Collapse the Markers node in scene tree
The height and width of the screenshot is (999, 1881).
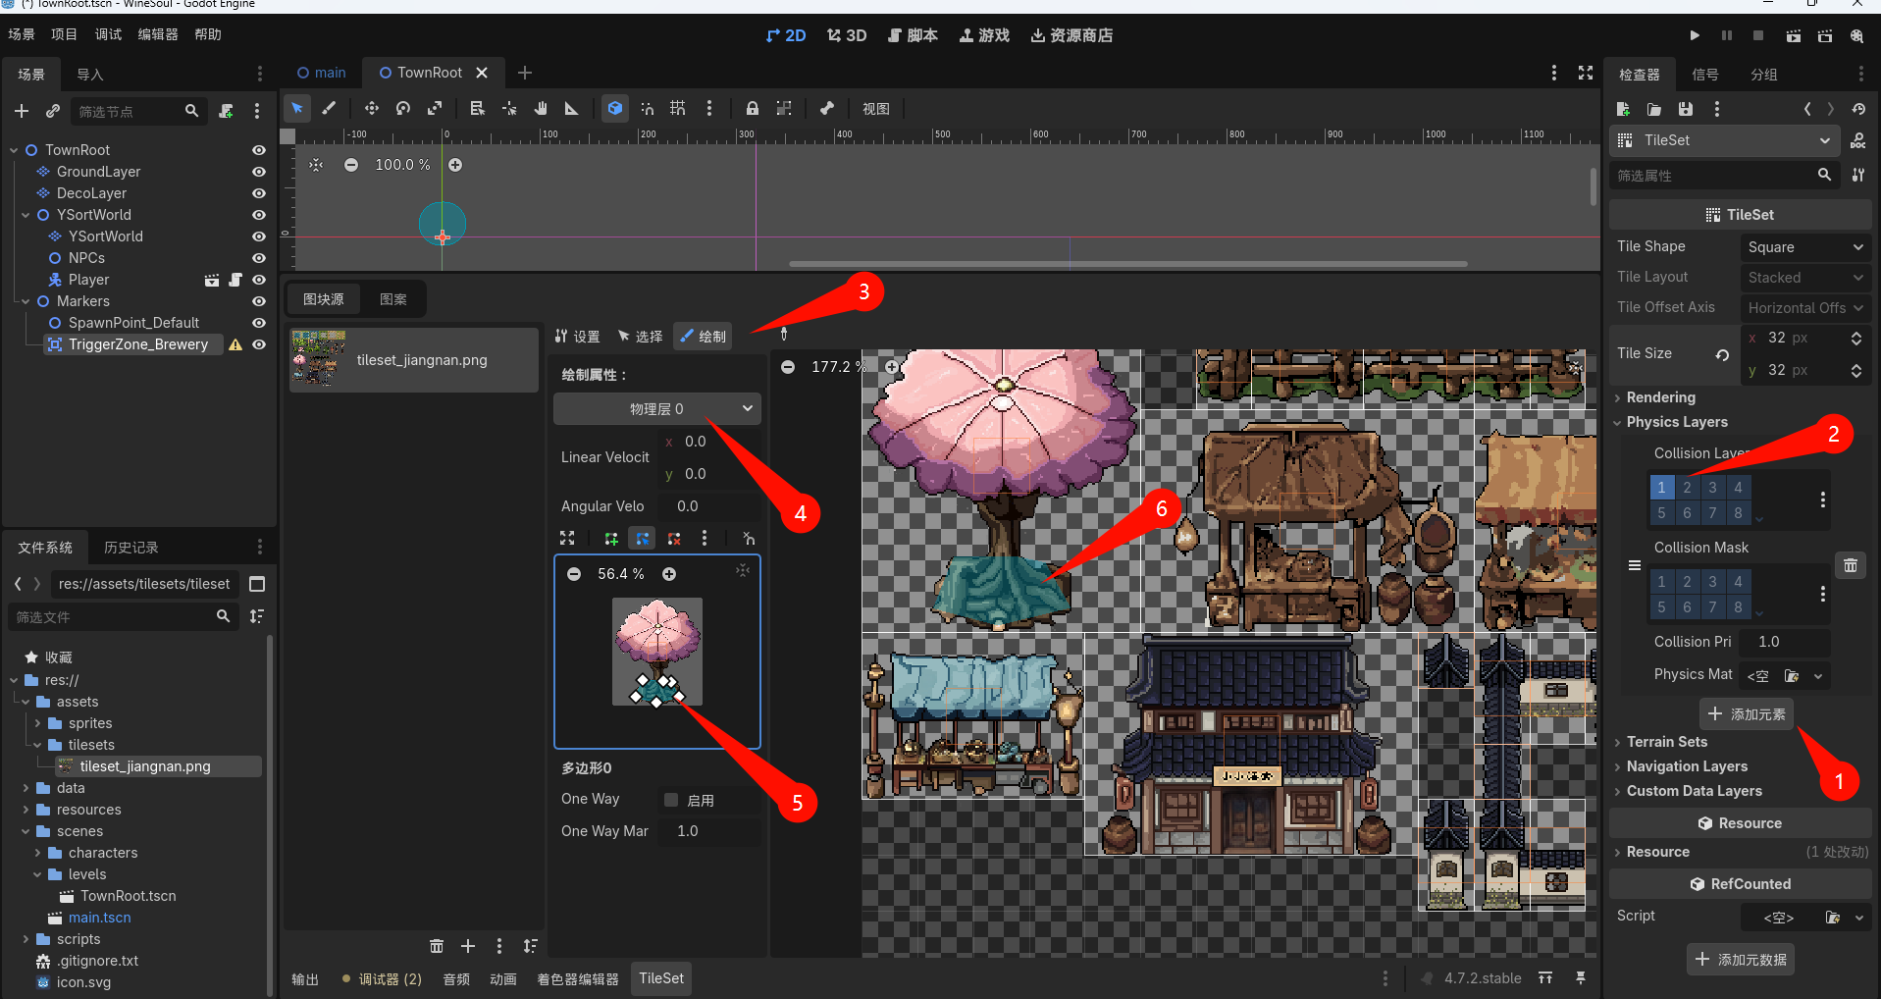point(26,301)
